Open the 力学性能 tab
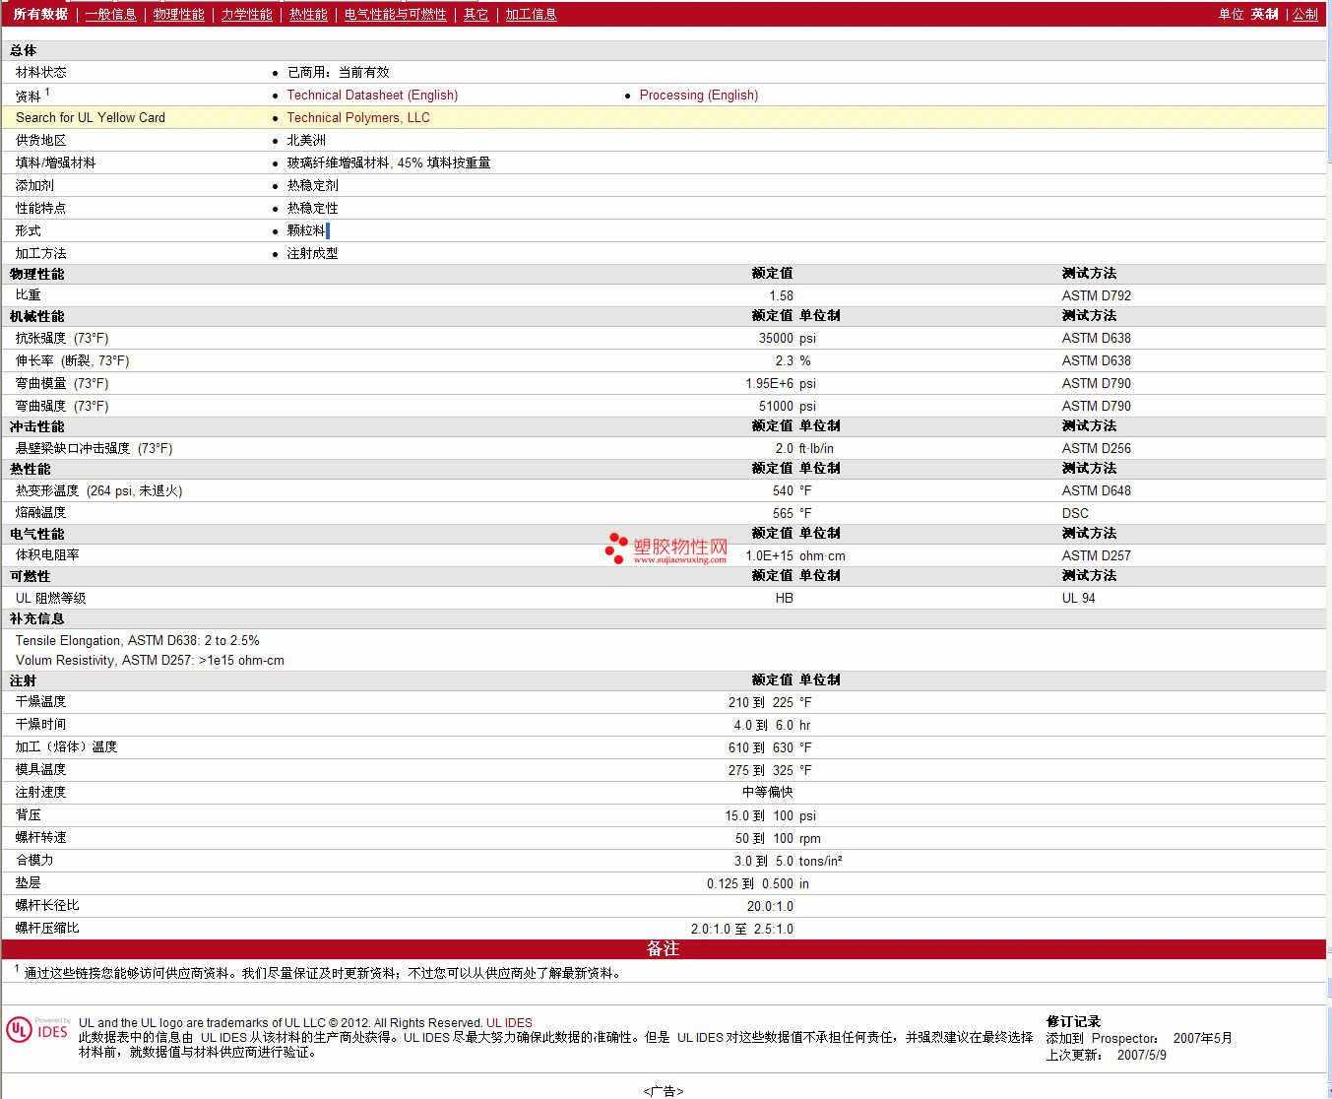The height and width of the screenshot is (1099, 1332). tap(246, 14)
